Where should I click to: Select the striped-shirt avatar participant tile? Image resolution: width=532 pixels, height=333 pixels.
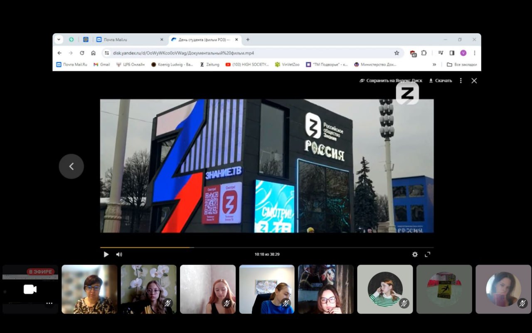[x=385, y=289]
